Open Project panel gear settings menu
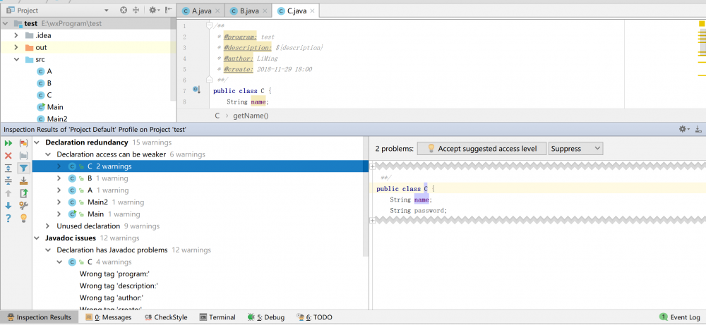Screen dimensions: 706x325 coord(154,10)
